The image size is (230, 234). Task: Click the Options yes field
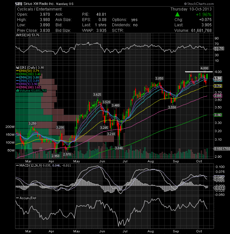(x=125, y=20)
